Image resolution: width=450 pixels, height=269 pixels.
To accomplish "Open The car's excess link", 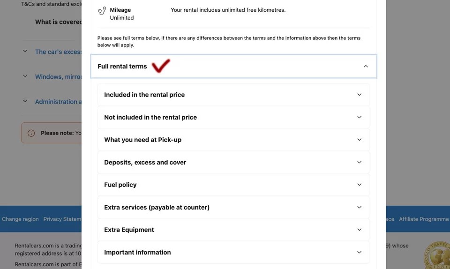I will pyautogui.click(x=58, y=52).
